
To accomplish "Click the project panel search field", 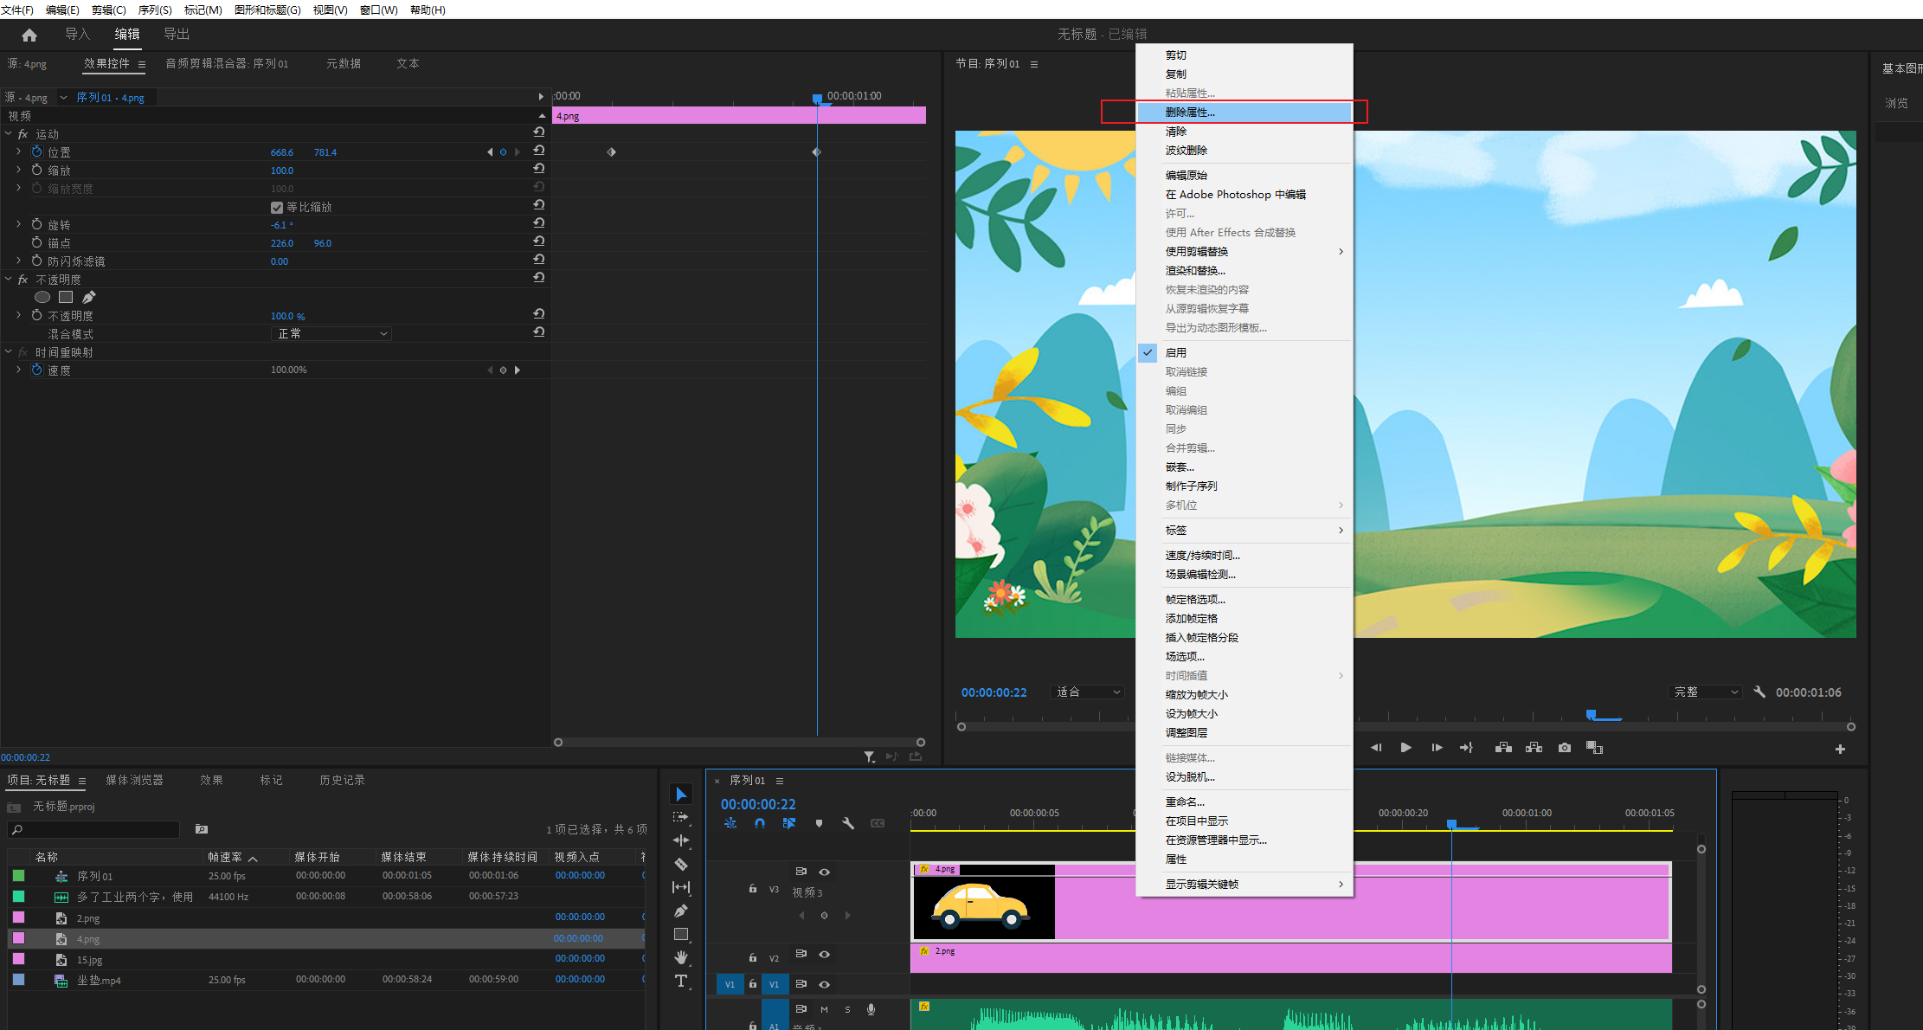I will (x=95, y=829).
